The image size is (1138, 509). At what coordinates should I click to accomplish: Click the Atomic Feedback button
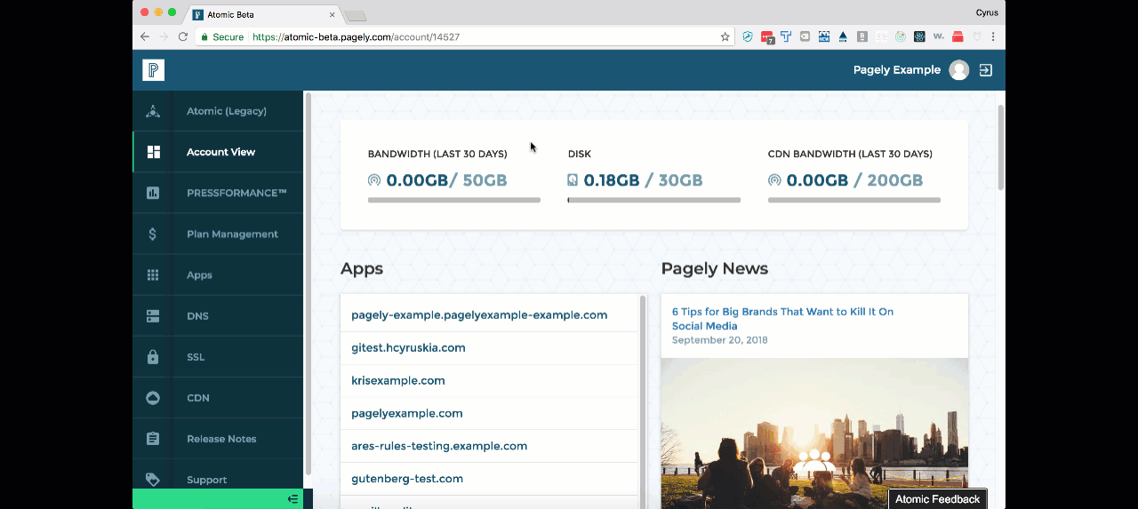(937, 499)
